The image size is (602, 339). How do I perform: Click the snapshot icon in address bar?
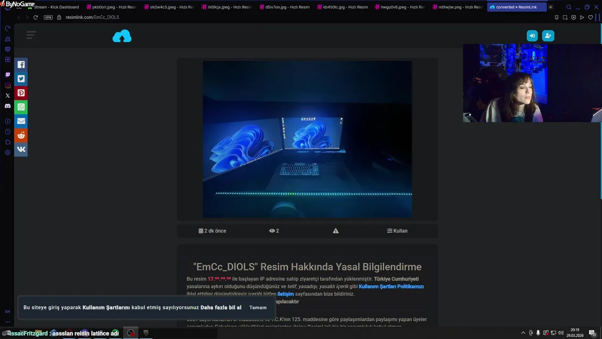point(565,17)
